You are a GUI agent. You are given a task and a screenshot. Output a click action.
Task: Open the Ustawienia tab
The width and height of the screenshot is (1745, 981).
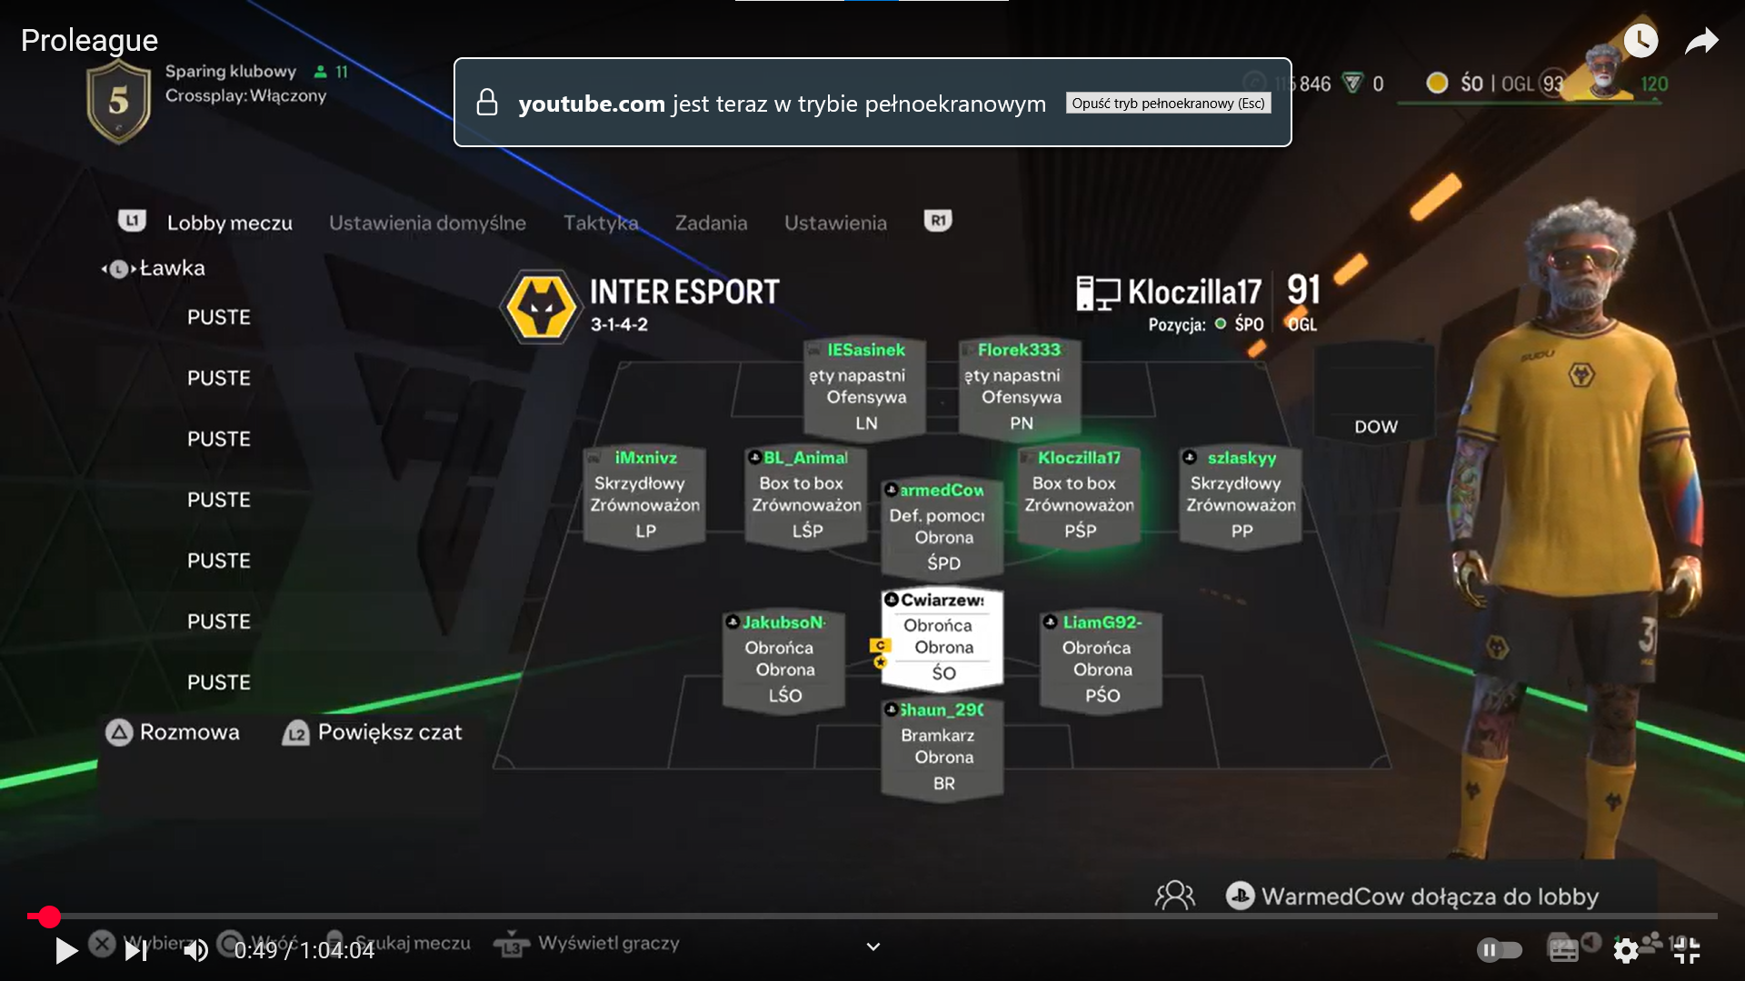coord(835,223)
